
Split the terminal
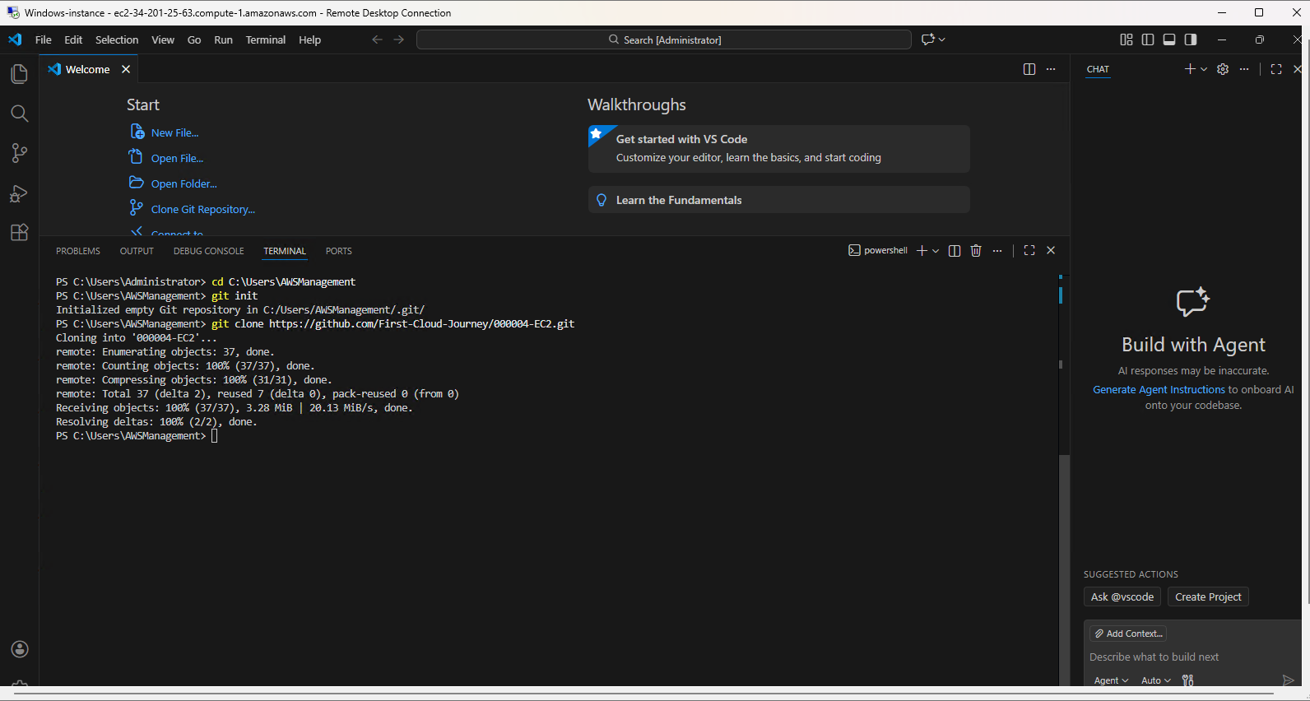pyautogui.click(x=955, y=251)
